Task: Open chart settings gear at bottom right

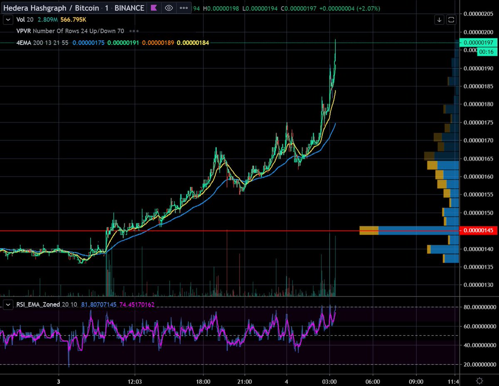Action: (479, 380)
